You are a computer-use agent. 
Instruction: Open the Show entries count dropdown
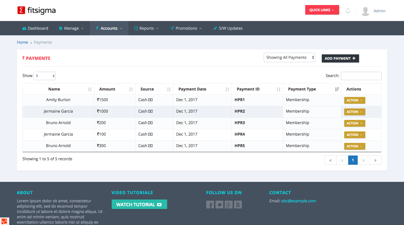(x=45, y=76)
